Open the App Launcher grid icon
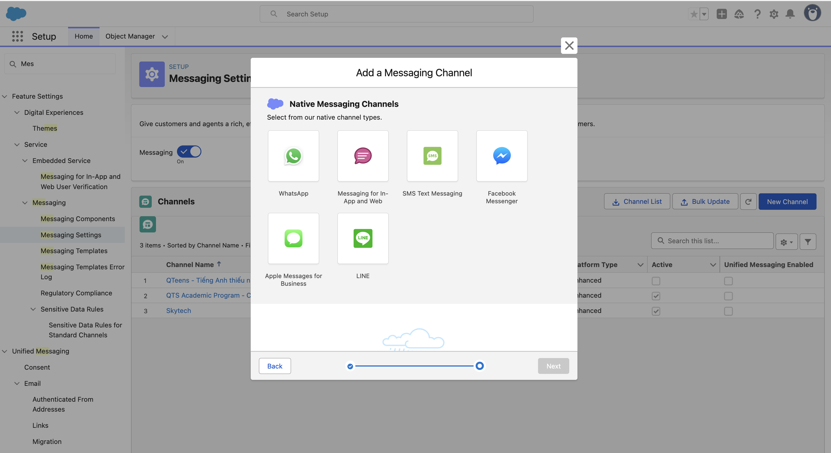Image resolution: width=831 pixels, height=453 pixels. point(17,36)
